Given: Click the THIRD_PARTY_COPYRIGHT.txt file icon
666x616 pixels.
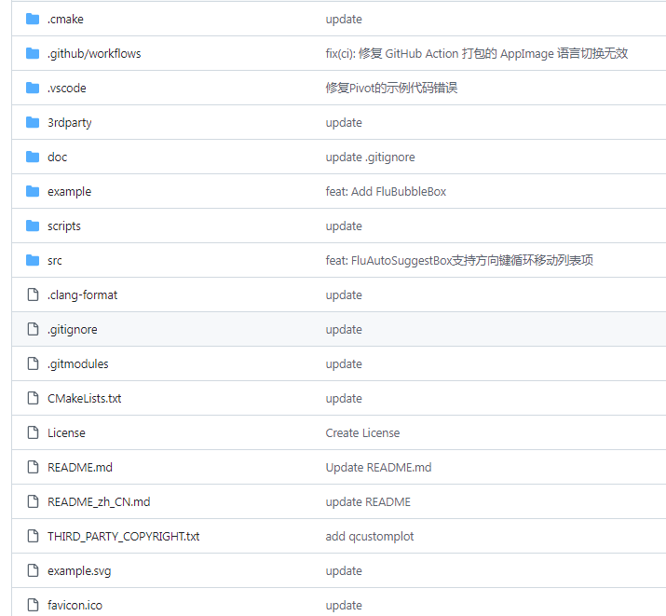Looking at the screenshot, I should coord(33,536).
